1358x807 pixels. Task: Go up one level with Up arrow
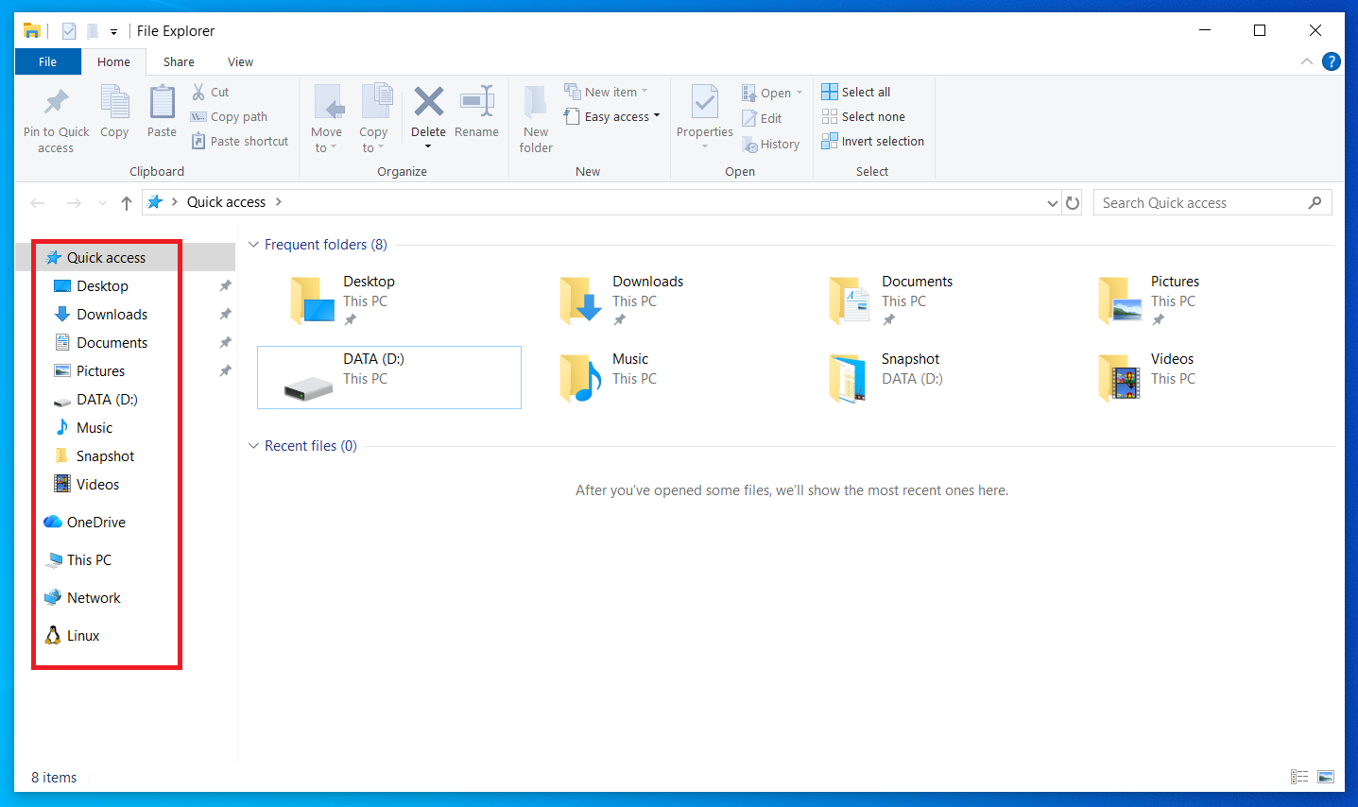(127, 202)
